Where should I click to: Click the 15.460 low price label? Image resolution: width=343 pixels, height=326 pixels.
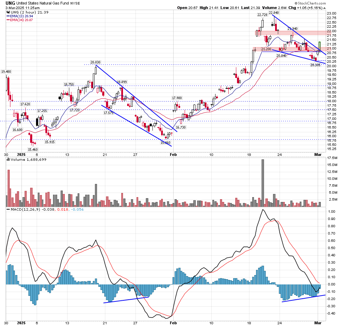click(32, 149)
